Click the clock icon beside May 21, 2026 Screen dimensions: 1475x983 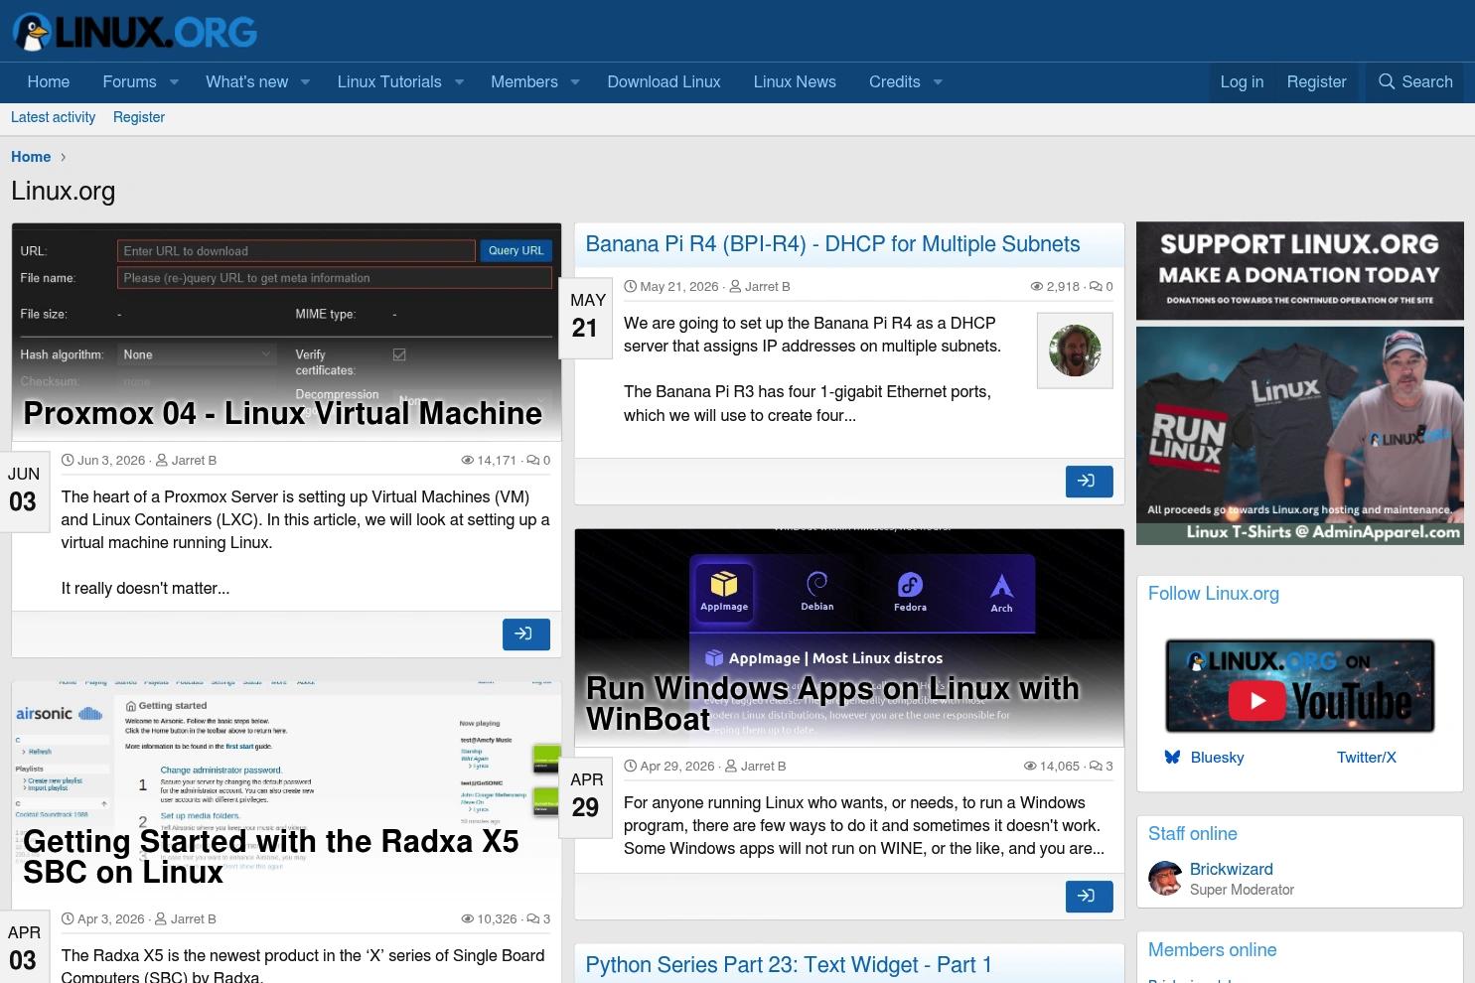tap(631, 287)
